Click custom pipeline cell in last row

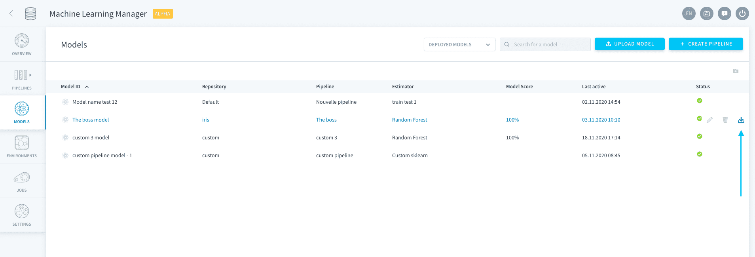tap(334, 155)
